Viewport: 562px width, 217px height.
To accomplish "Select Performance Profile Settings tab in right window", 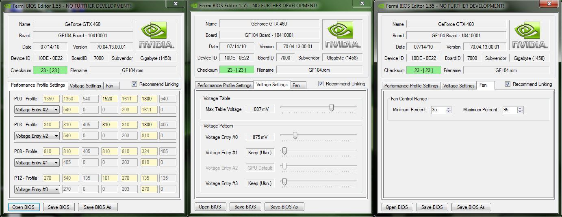I will [411, 86].
